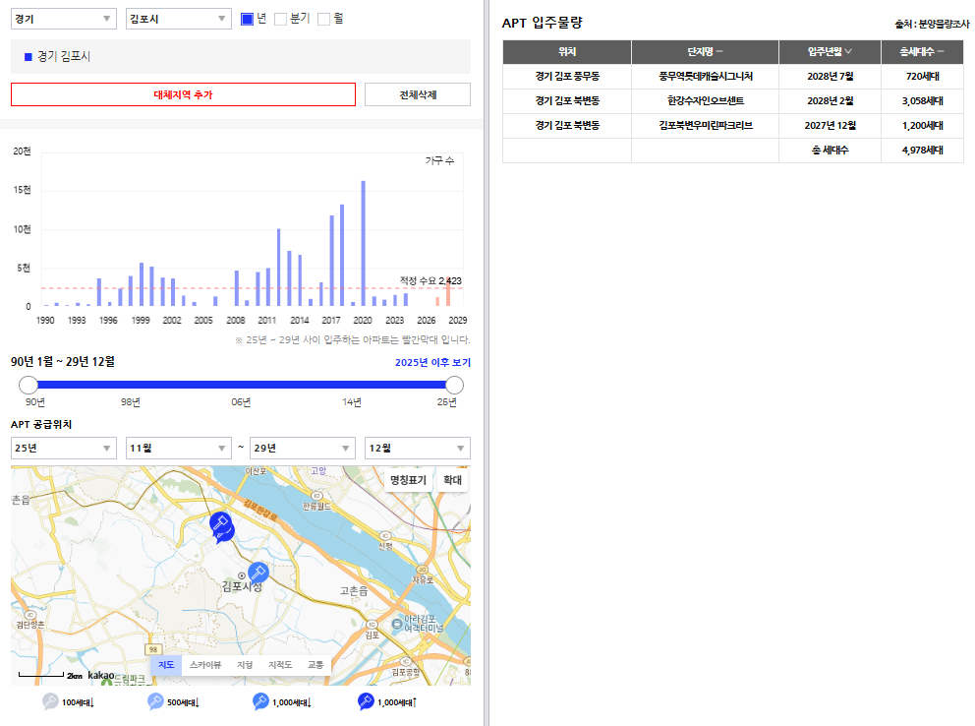Screen dimensions: 975x726
Task: Sort table by 입주년월 column arrow
Action: click(x=848, y=52)
